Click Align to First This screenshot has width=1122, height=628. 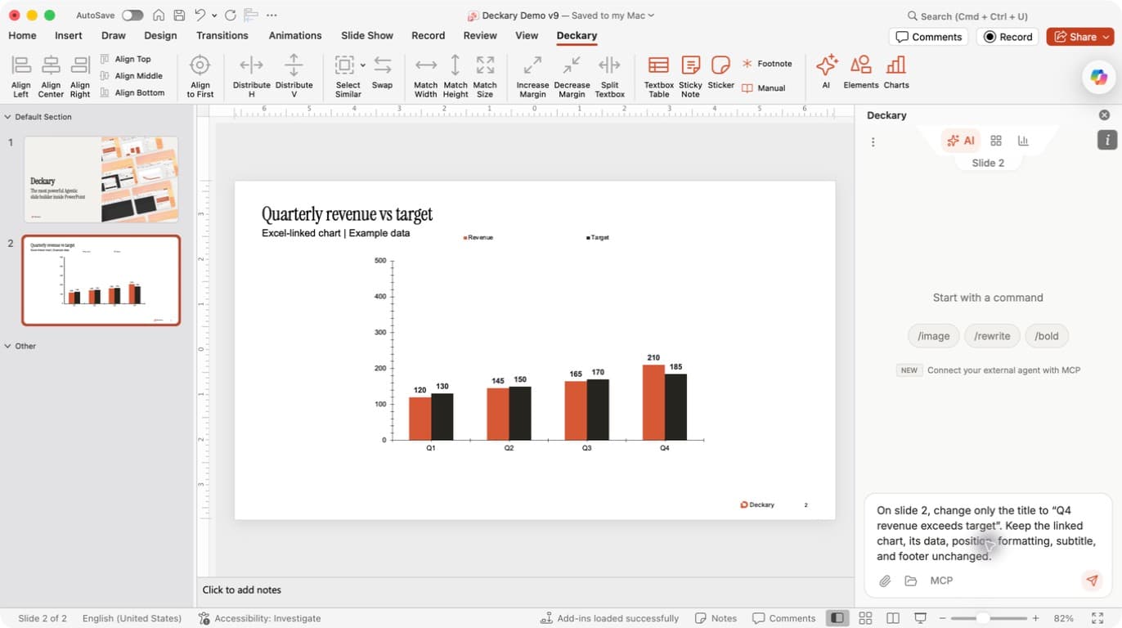point(200,76)
